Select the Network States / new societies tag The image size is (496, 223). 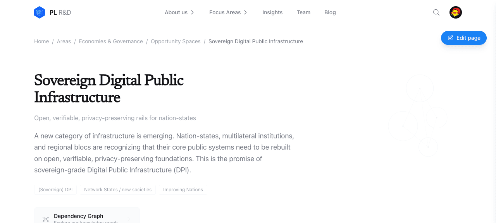click(118, 190)
